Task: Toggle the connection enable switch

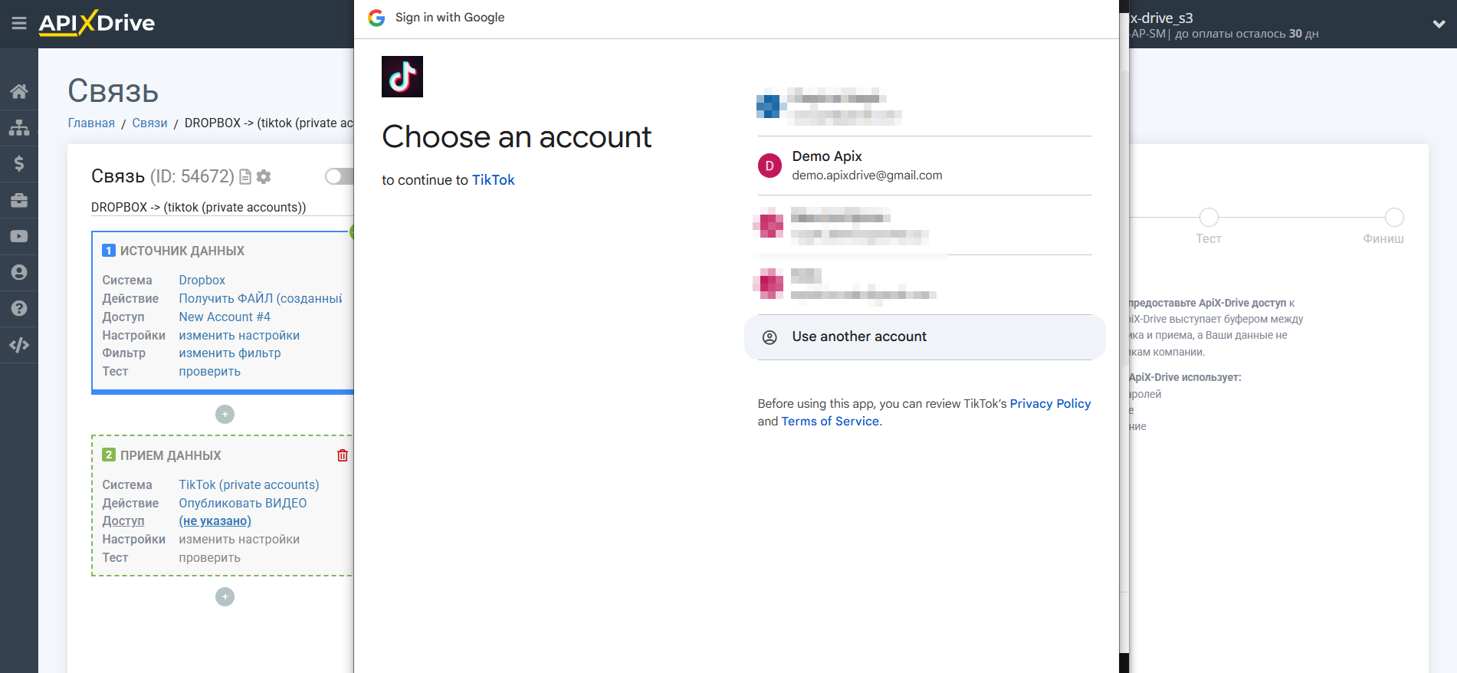Action: tap(340, 176)
